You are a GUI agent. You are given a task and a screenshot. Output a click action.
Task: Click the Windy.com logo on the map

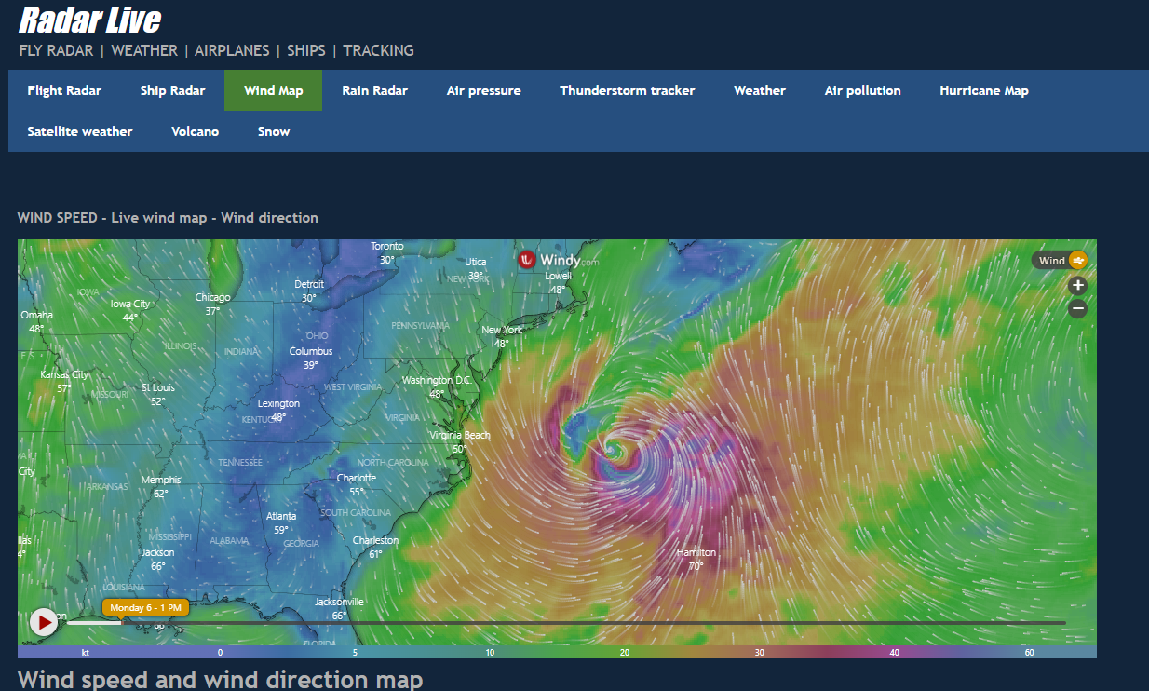click(x=558, y=260)
